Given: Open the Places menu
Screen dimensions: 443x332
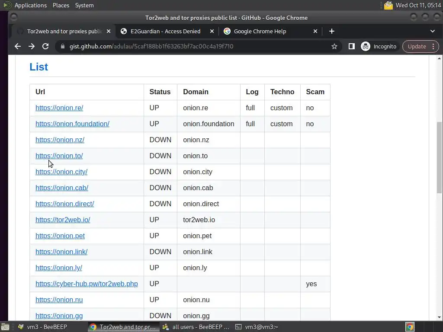Looking at the screenshot, I should pos(61,5).
